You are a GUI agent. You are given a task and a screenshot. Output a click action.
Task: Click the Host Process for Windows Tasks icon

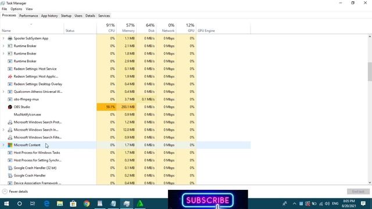10,153
